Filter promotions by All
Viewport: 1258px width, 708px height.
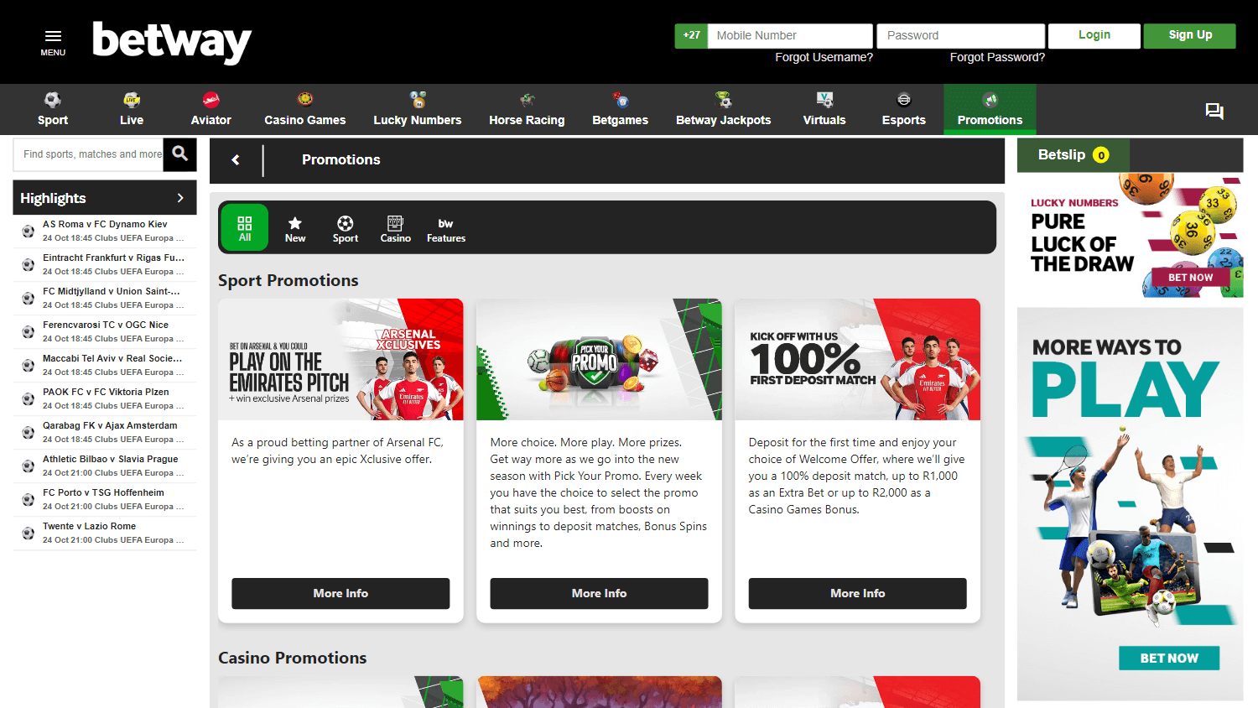245,228
